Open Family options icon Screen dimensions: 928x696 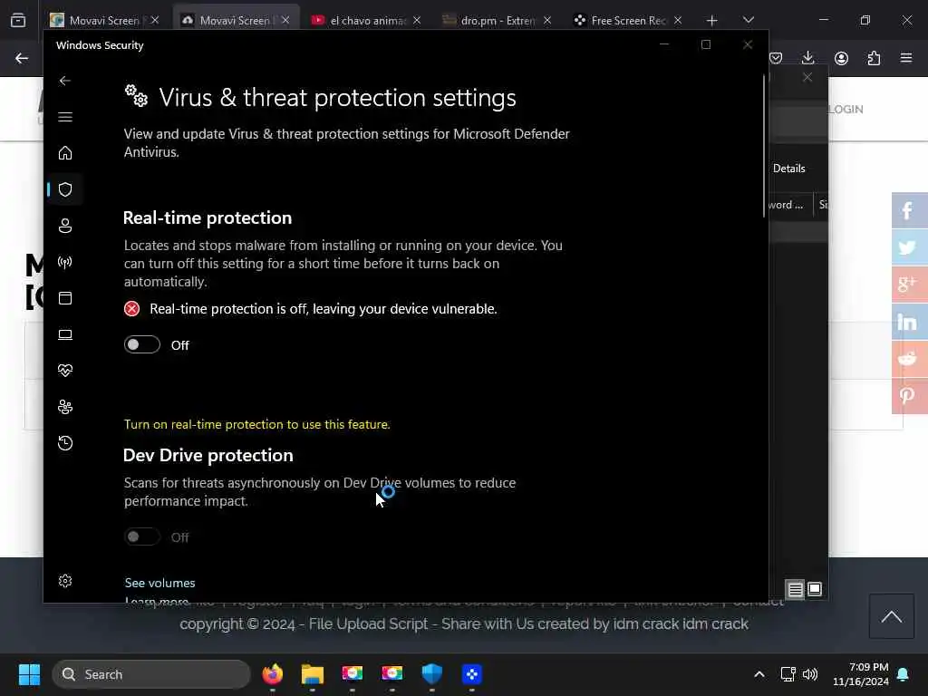65,407
